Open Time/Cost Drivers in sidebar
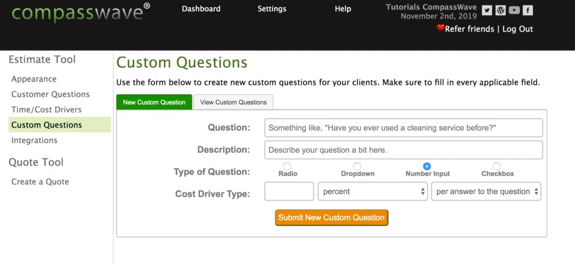Image resolution: width=575 pixels, height=264 pixels. (x=47, y=110)
